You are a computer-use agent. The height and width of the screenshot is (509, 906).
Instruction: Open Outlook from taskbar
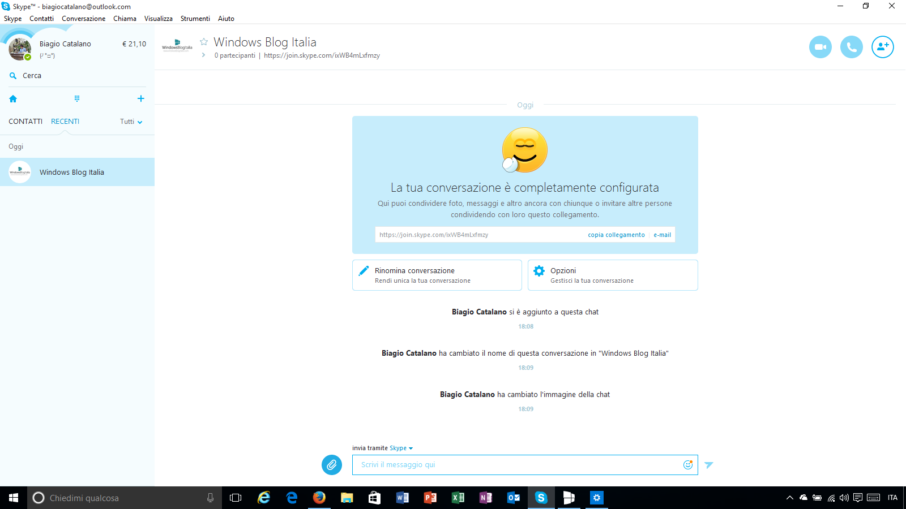click(x=514, y=498)
